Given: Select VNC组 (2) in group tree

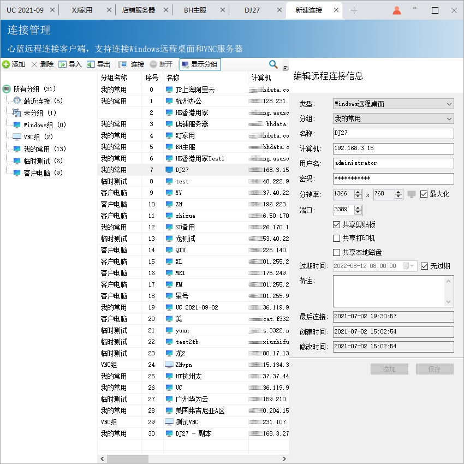Looking at the screenshot, I should click(38, 136).
